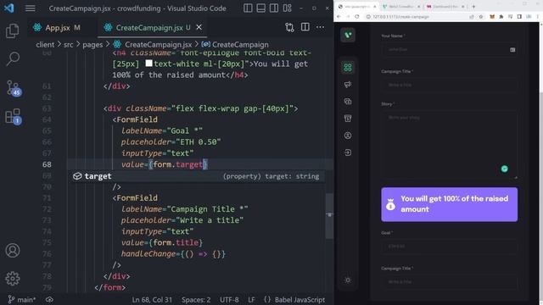
Task: Focus the 'Story' textarea
Action: point(449,145)
